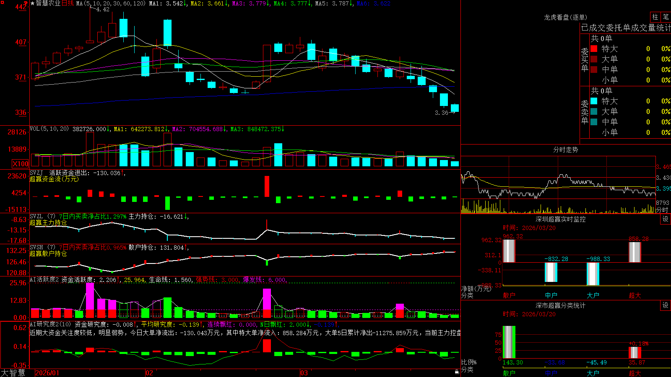Click the 智慧农业 stock name
Screen dimensions: 671x377
pyautogui.click(x=48, y=3)
